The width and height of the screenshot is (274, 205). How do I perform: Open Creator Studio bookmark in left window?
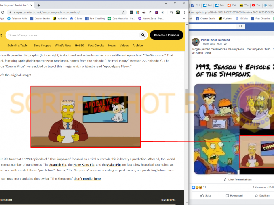point(40,19)
